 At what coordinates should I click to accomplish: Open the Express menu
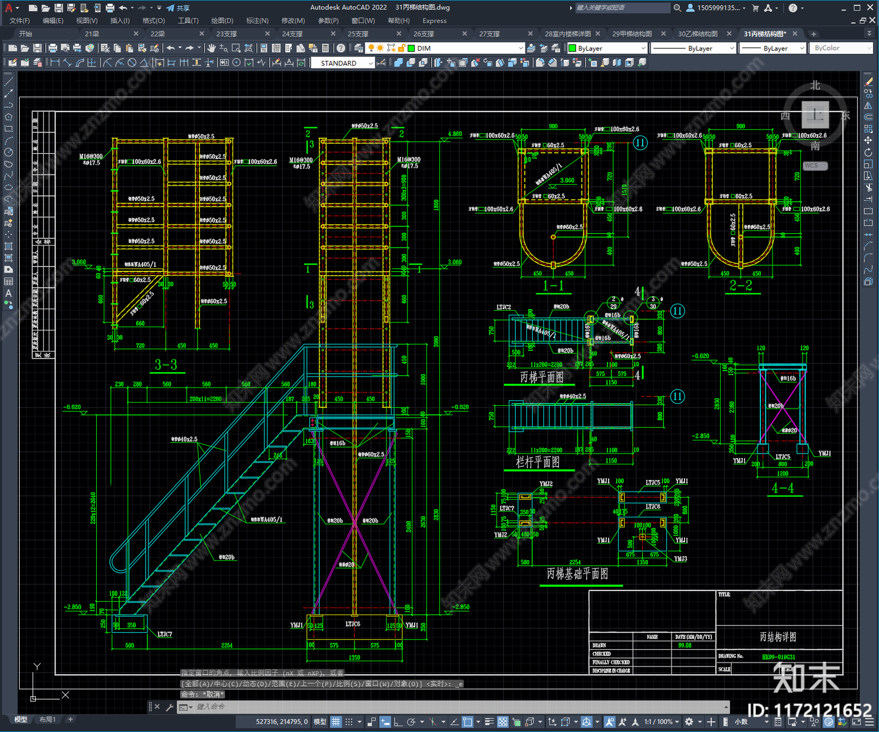click(435, 21)
